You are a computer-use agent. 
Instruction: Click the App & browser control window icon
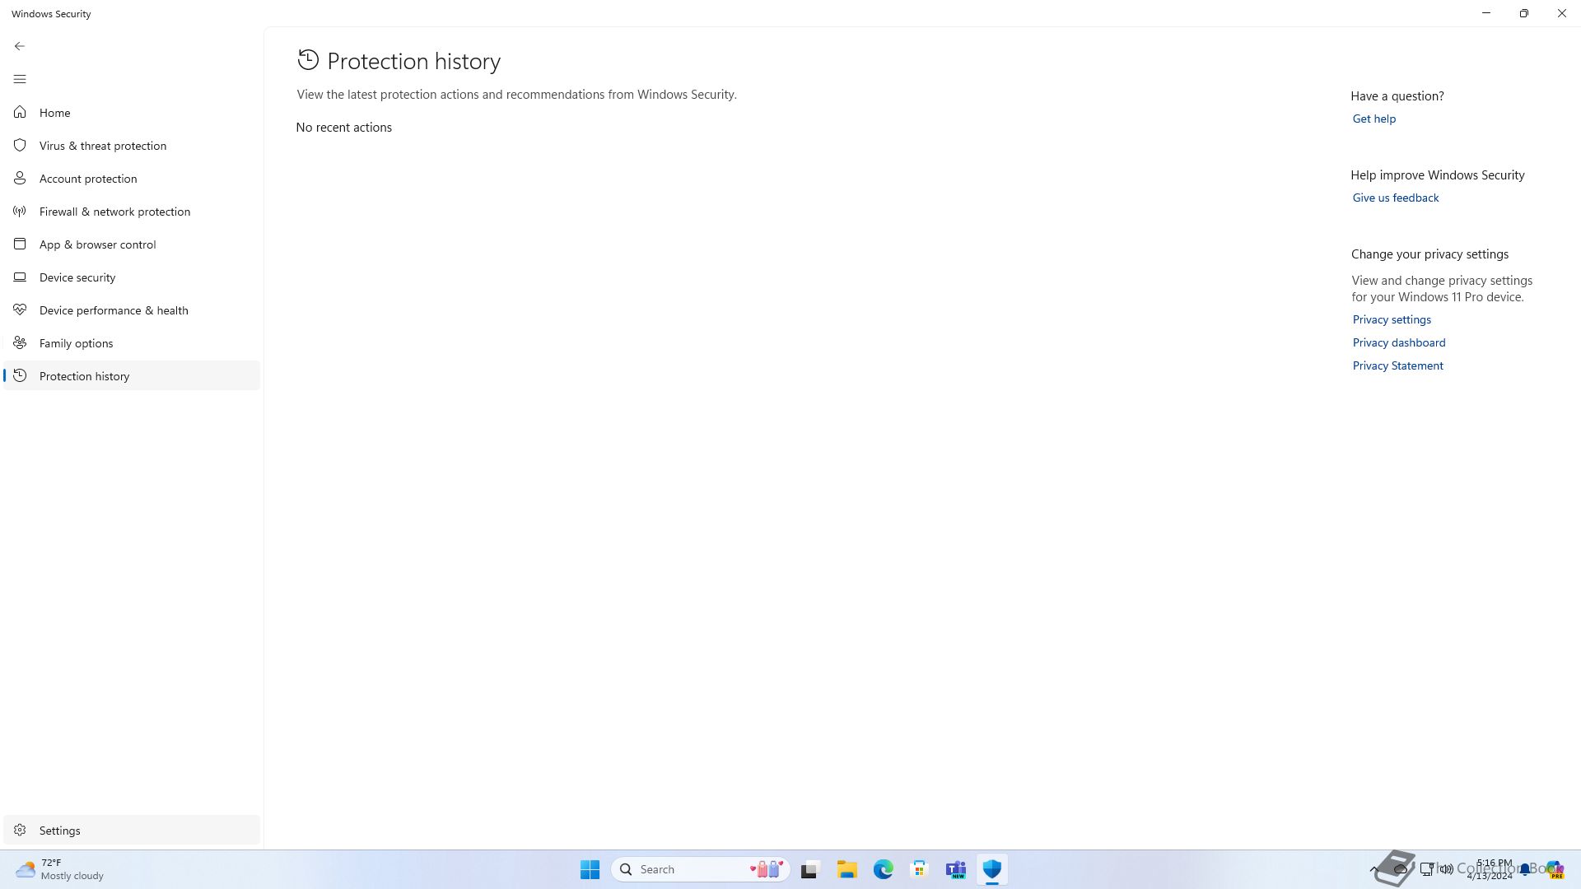point(20,244)
